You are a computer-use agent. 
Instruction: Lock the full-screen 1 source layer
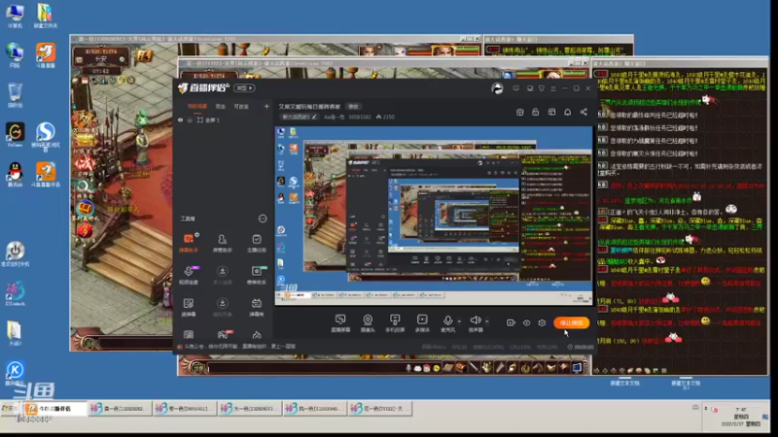click(190, 119)
